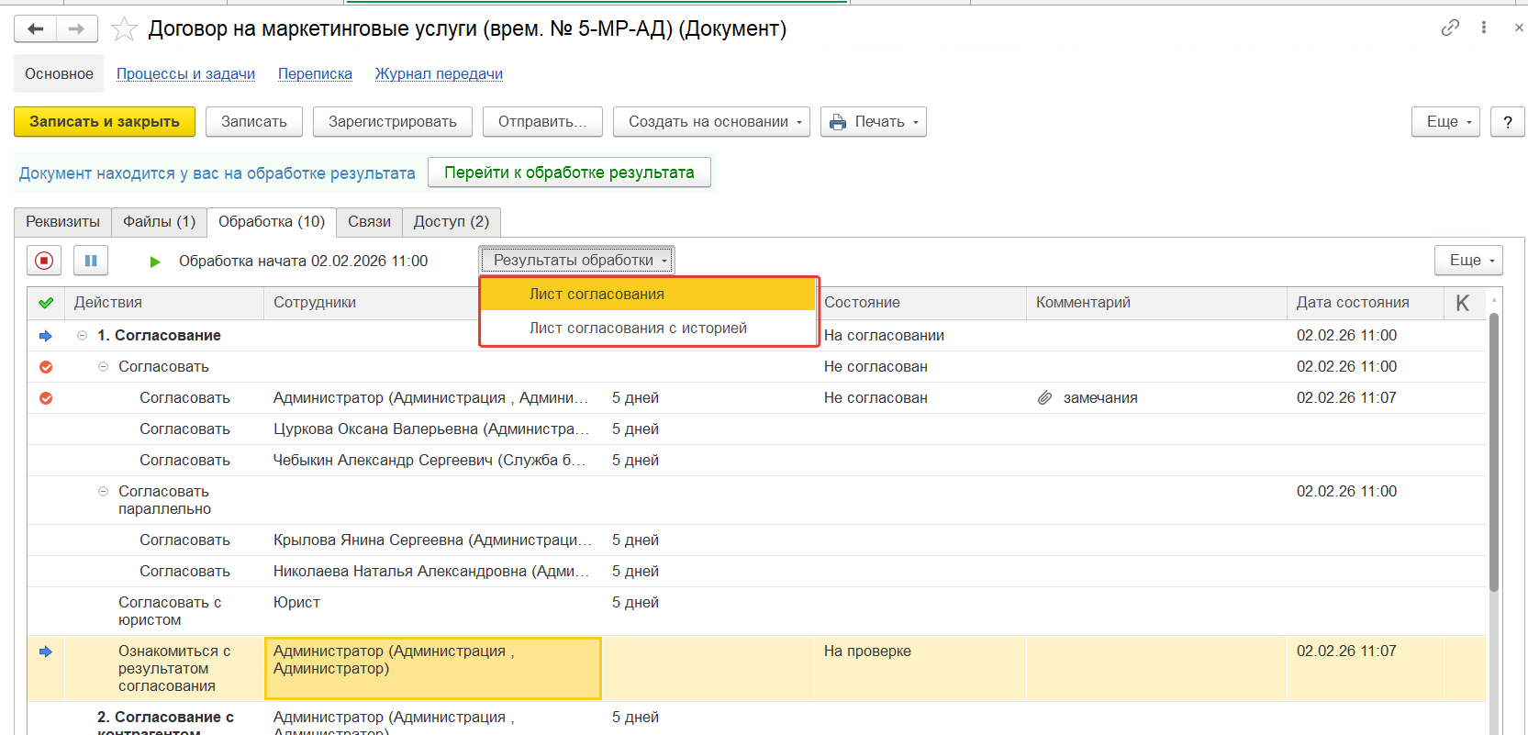Image resolution: width=1528 pixels, height=735 pixels.
Task: Collapse the 'Согласовать параллельно' group
Action: point(104,492)
